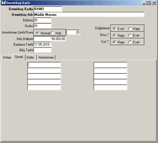Click the Bitiş Tarihi empty date field
This screenshot has width=158, height=143.
[x=42, y=50]
